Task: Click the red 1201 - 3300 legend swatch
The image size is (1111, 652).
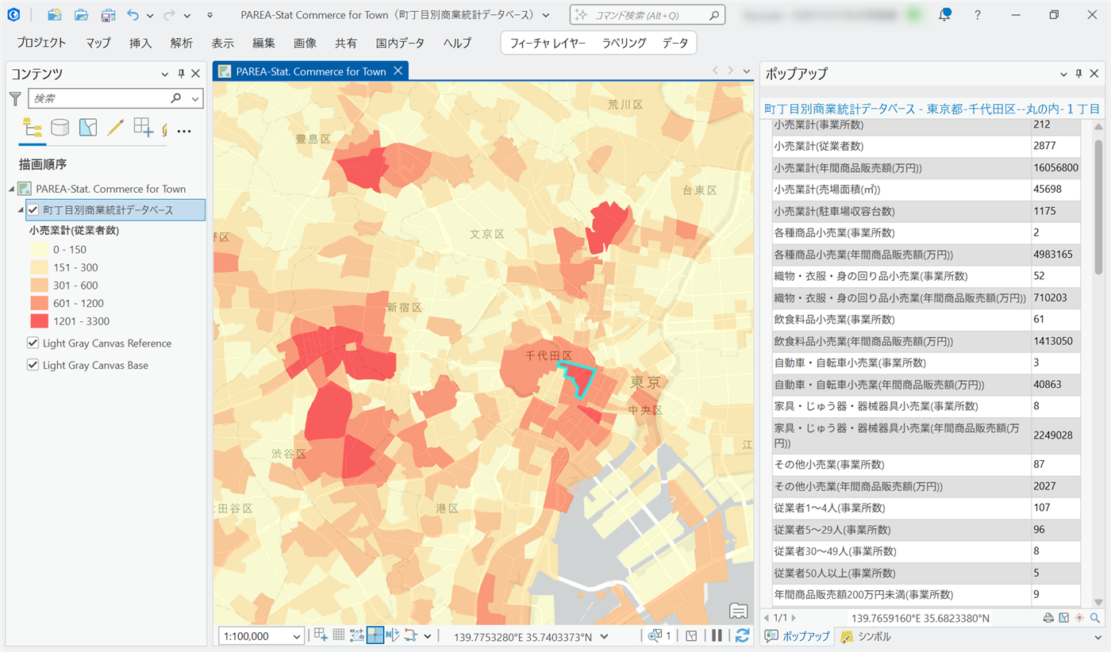Action: 38,321
